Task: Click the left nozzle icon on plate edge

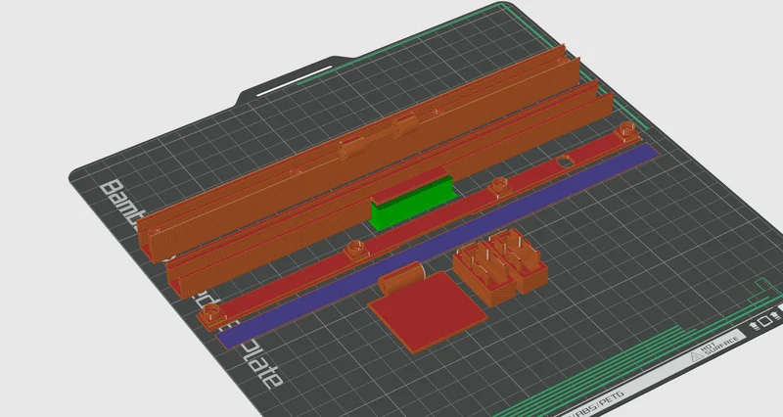Action: point(753,326)
